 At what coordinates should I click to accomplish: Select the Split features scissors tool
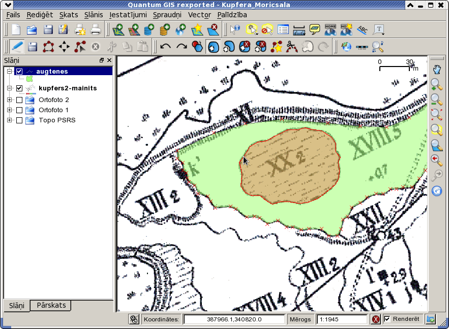click(x=292, y=47)
